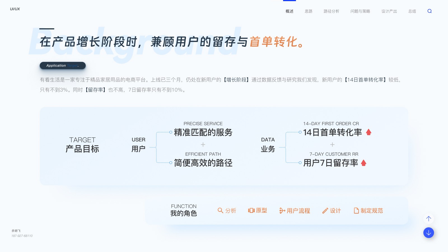Click the 用户7日留存率 text
This screenshot has height=252, width=448.
pyautogui.click(x=331, y=163)
